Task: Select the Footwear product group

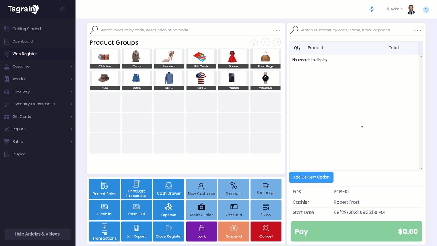Action: tap(169, 59)
